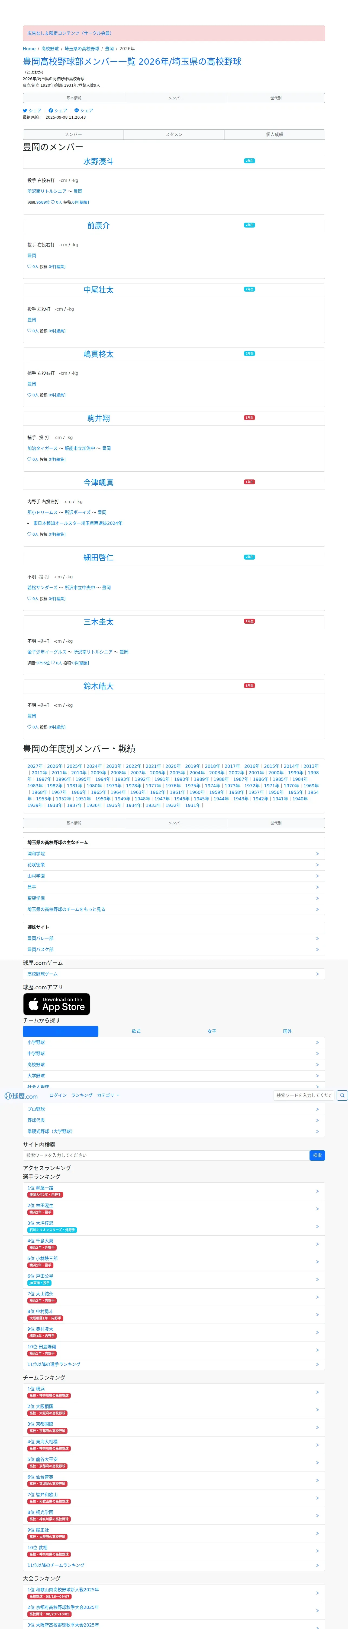Viewport: 348px width, 1629px height.
Task: Open the 東日本報知オールスター埼玉県西選抜2024年 link
Action: pos(78,524)
